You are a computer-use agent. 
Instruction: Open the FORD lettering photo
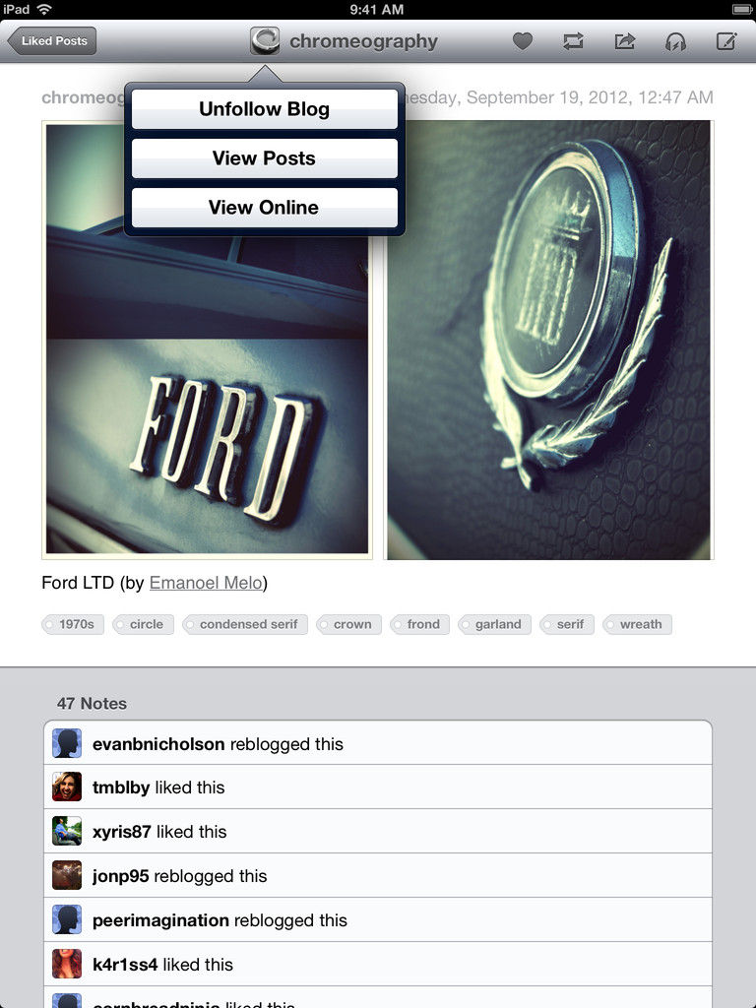pyautogui.click(x=207, y=340)
